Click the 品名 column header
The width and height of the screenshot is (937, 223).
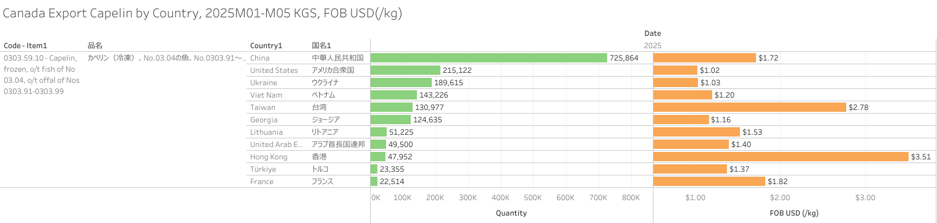(95, 45)
